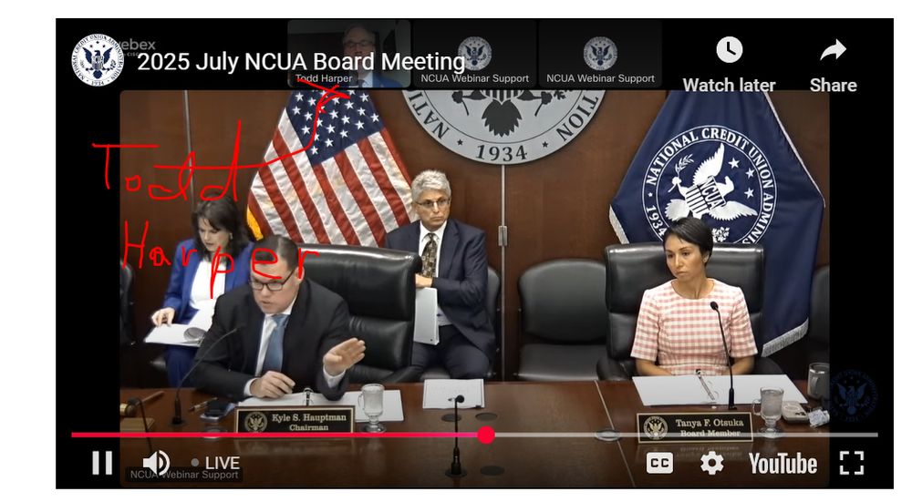This screenshot has width=912, height=502.
Task: Open the 2025 July NCUA Board Meeting title
Action: pos(301,62)
